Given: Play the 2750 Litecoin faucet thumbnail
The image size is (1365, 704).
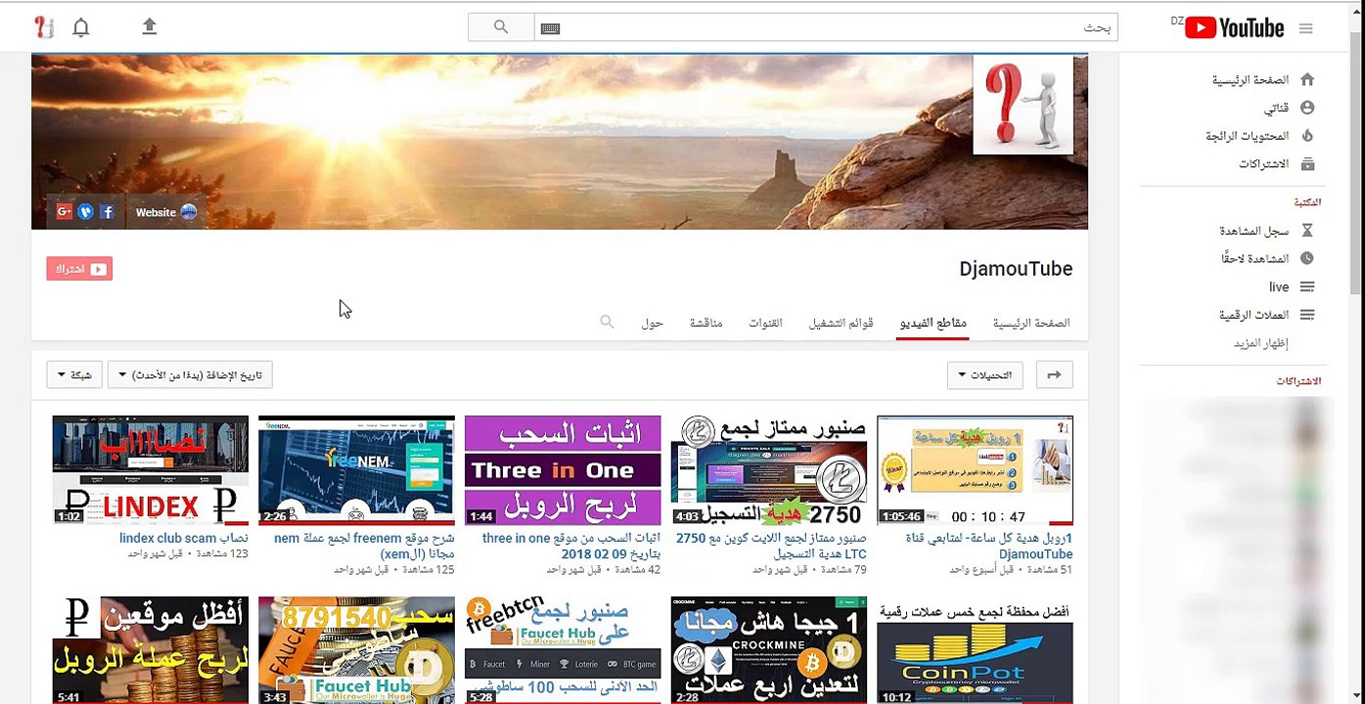Looking at the screenshot, I should coord(769,470).
